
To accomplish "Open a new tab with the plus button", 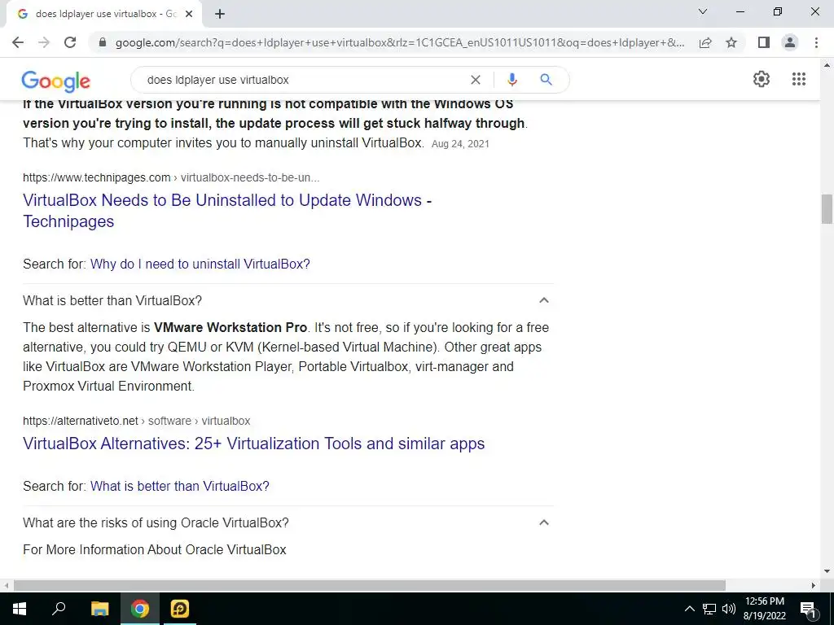I will (220, 14).
